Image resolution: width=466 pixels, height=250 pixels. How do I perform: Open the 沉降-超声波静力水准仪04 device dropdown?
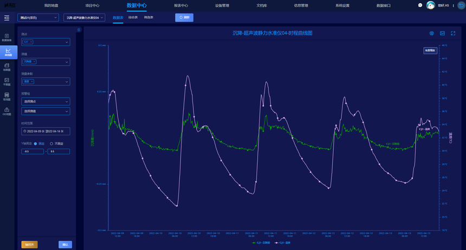85,17
